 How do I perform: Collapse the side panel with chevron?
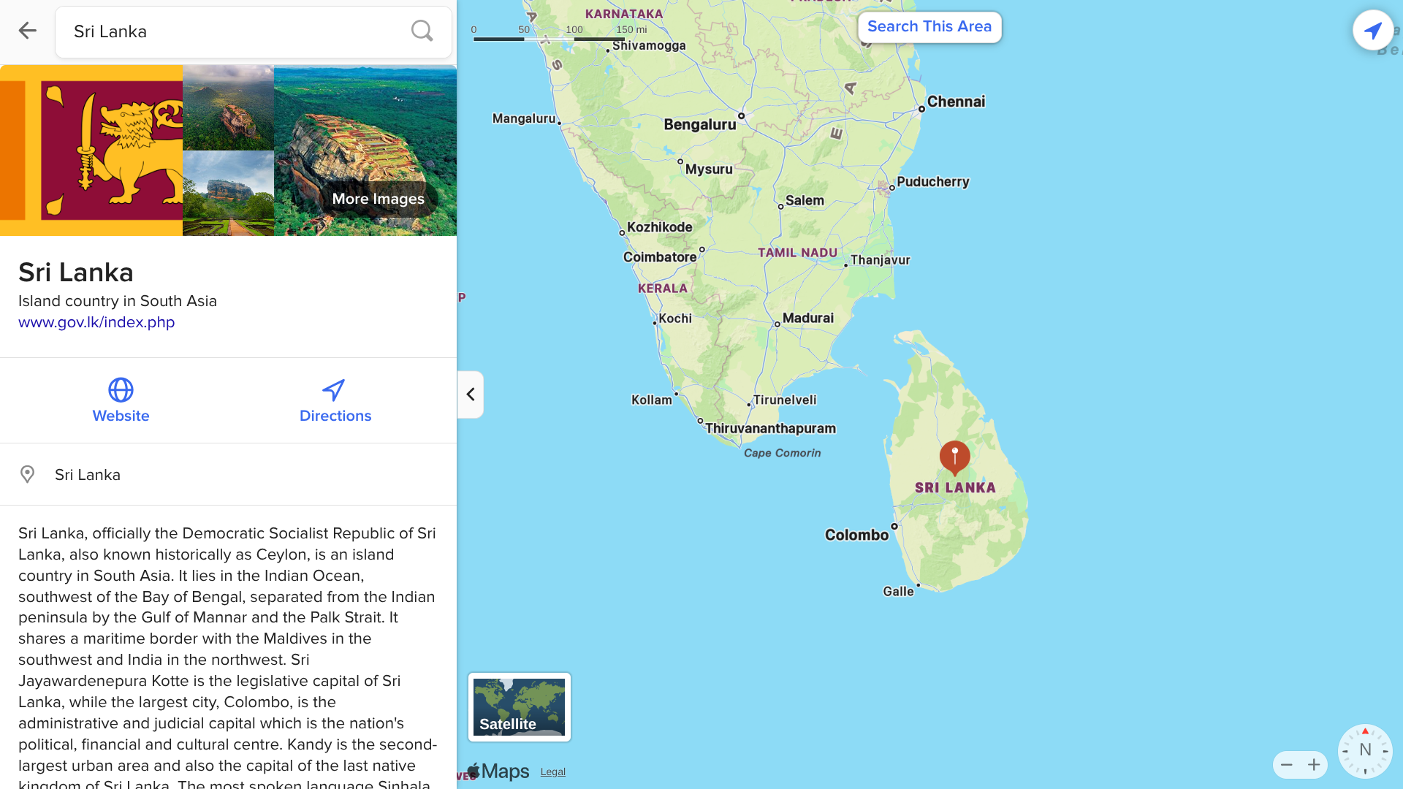[471, 394]
